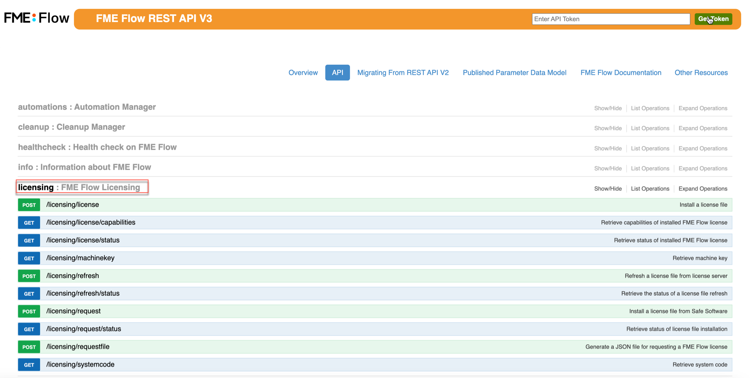Select the API tab

pyautogui.click(x=337, y=72)
